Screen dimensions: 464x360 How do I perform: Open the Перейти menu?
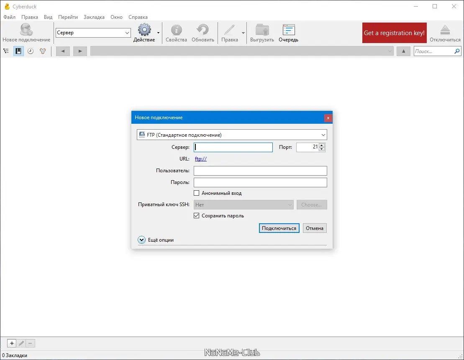(x=68, y=17)
